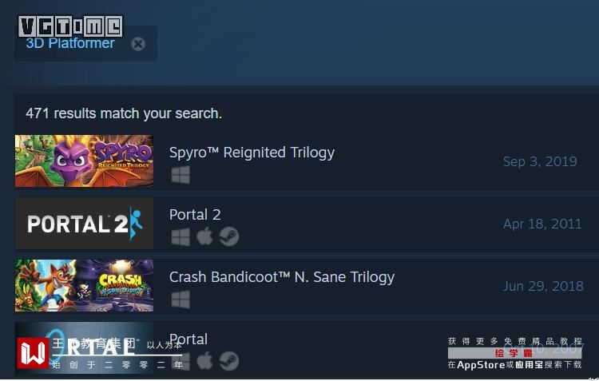Click the Portal 2 game title
This screenshot has width=599, height=381.
(x=195, y=215)
